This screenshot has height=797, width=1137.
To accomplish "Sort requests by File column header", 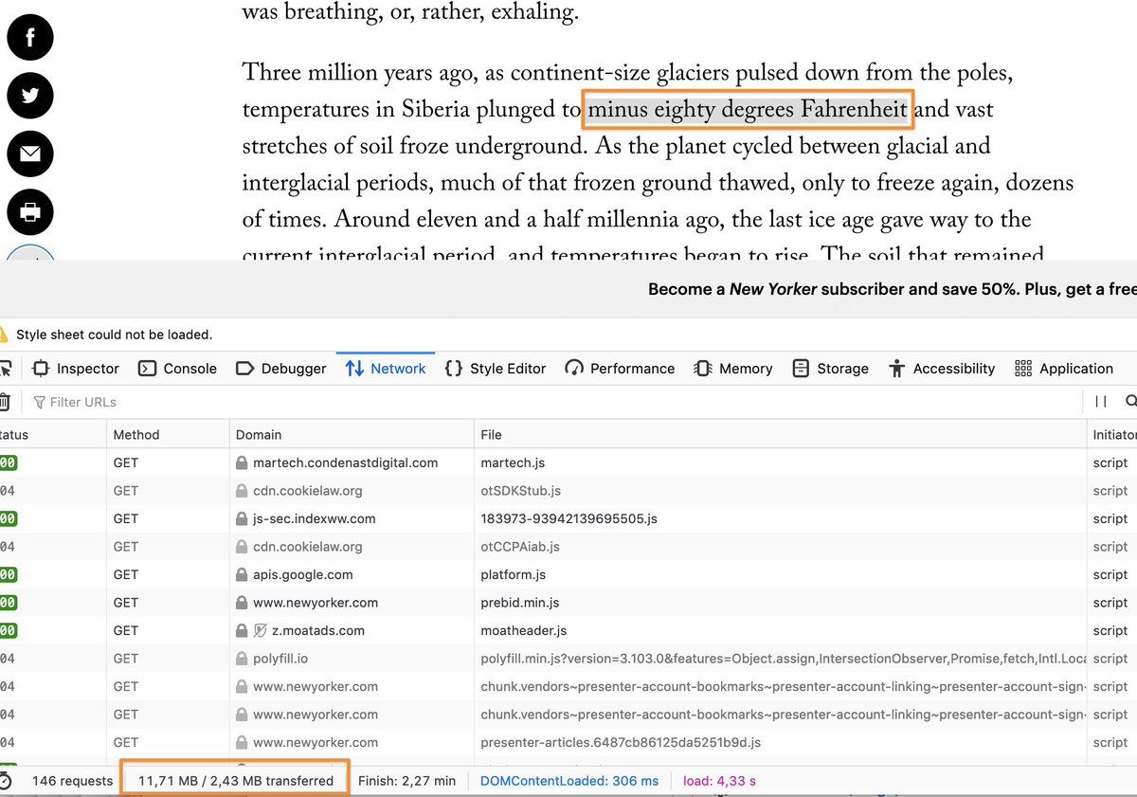I will coord(491,435).
